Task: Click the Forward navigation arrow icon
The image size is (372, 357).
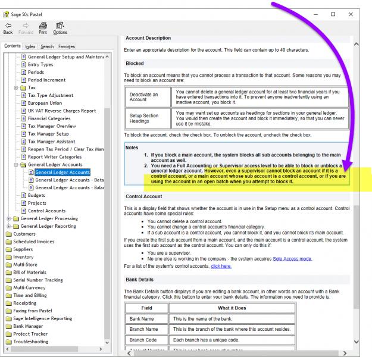Action: (x=26, y=26)
